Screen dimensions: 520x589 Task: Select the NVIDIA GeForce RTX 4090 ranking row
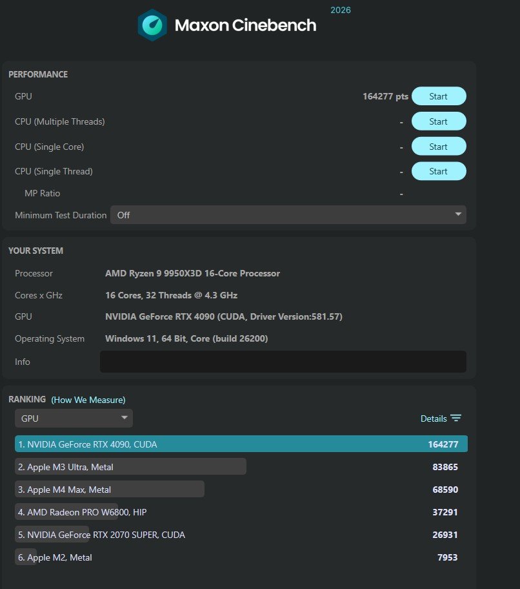(x=241, y=444)
